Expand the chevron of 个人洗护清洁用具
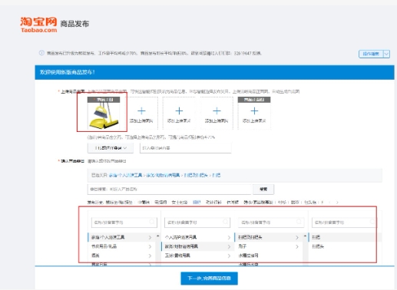This screenshot has height=290, width=397. 229,238
